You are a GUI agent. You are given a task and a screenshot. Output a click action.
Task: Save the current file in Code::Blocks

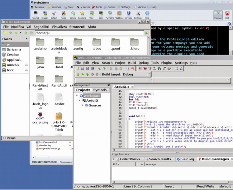pyautogui.click(x=87, y=68)
